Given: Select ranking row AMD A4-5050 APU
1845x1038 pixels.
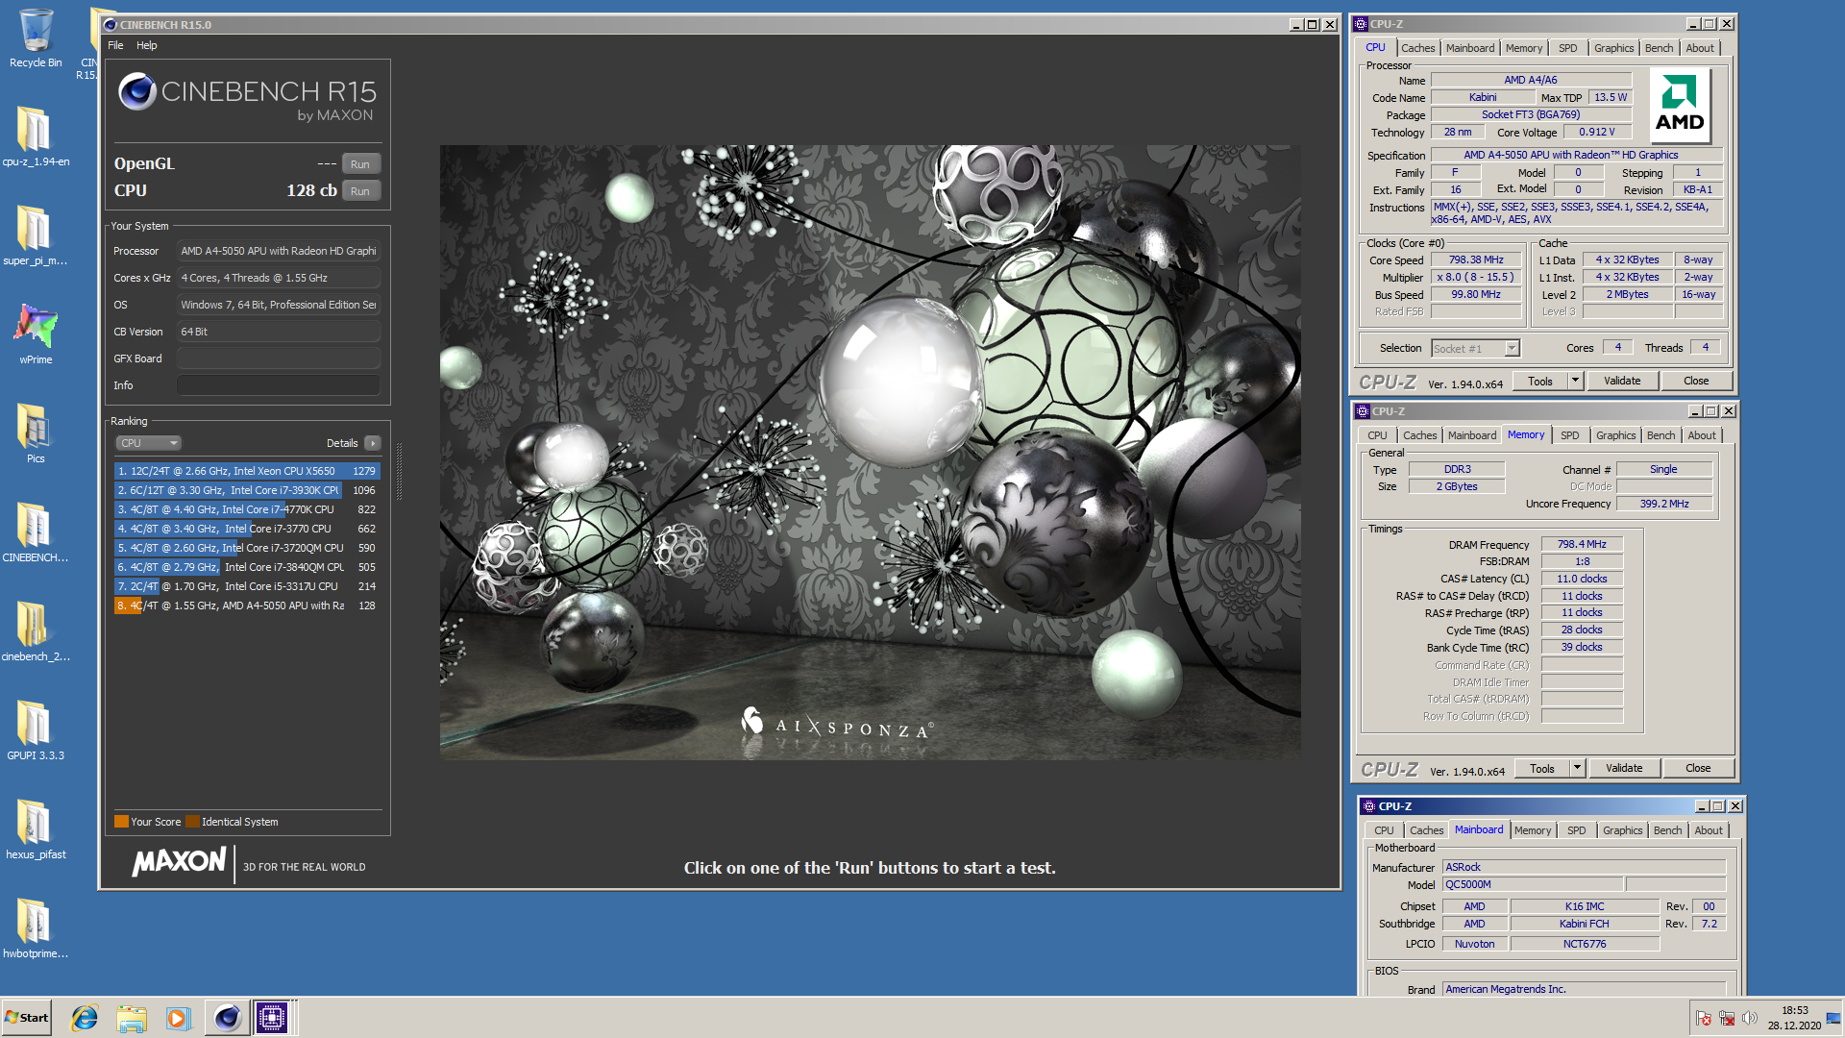Looking at the screenshot, I should tap(247, 605).
